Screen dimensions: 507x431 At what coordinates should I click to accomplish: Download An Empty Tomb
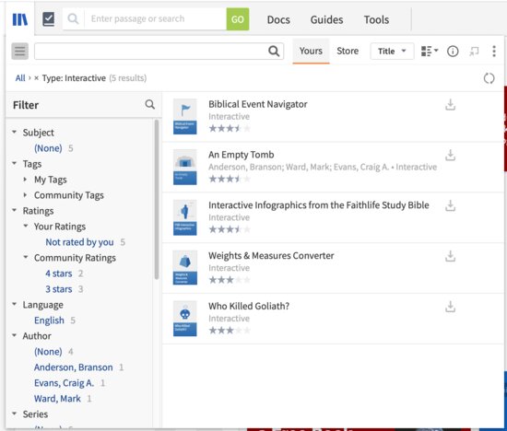450,155
